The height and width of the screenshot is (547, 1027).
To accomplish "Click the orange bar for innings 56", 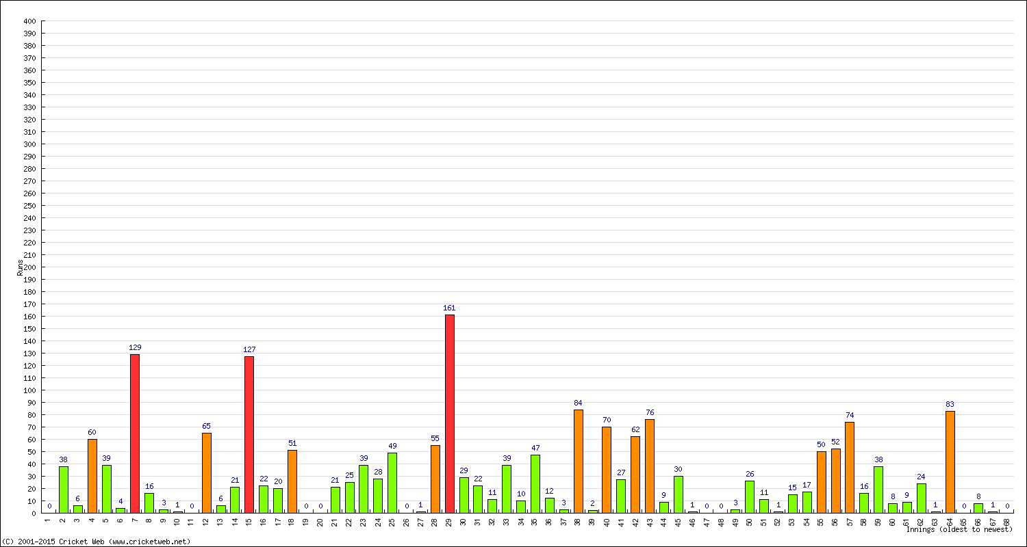I will coord(835,481).
